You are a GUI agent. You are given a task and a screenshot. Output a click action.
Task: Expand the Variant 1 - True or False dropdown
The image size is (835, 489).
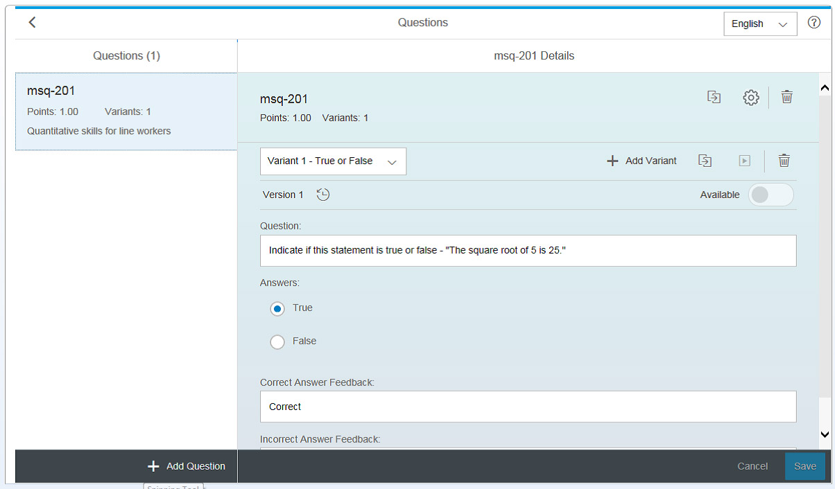(x=333, y=161)
